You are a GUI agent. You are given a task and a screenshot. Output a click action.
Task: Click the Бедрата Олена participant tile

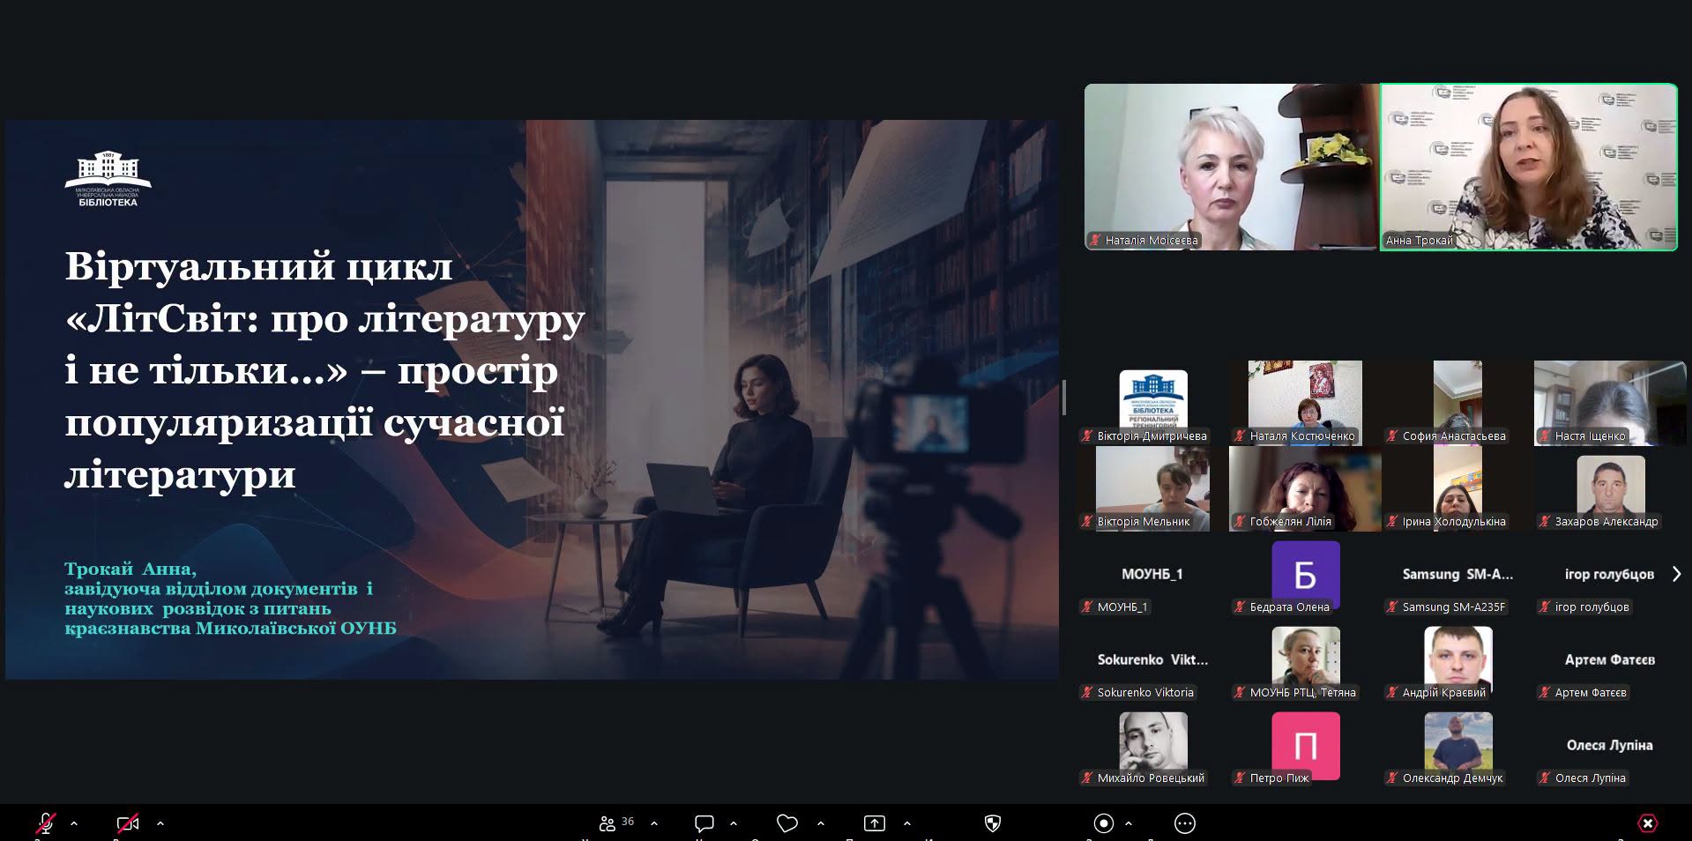pos(1305,577)
